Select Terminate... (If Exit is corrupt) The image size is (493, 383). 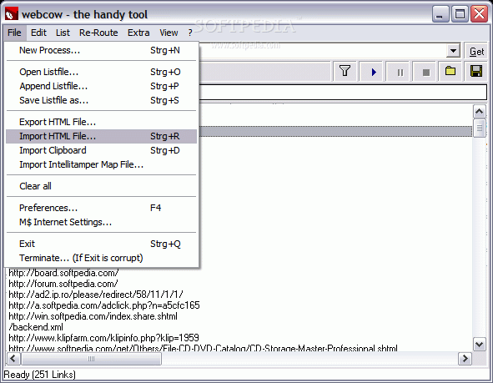point(101,258)
